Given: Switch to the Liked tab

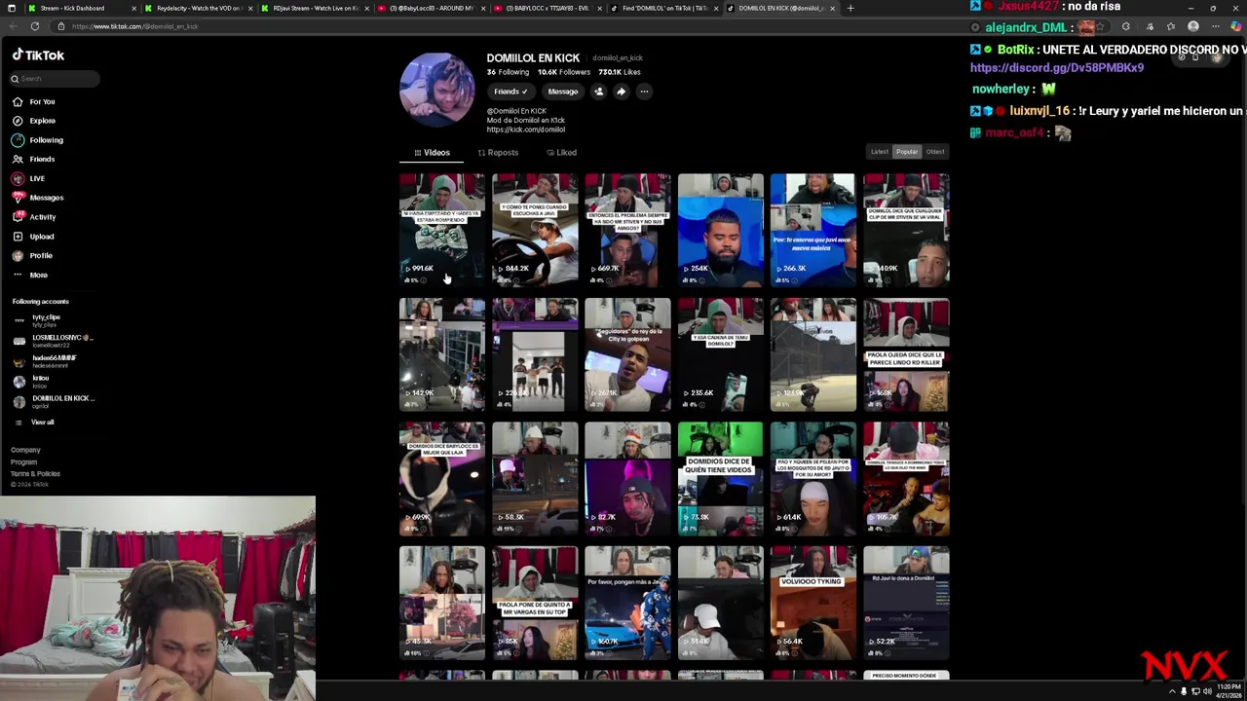Looking at the screenshot, I should (561, 153).
